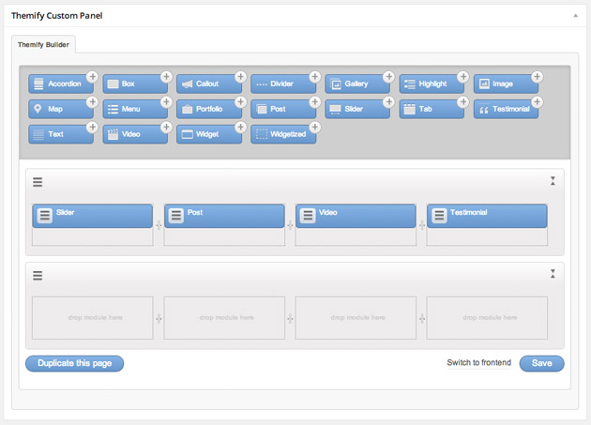Click the Duplicate this page button
Viewport: 591px width, 425px height.
tap(75, 363)
